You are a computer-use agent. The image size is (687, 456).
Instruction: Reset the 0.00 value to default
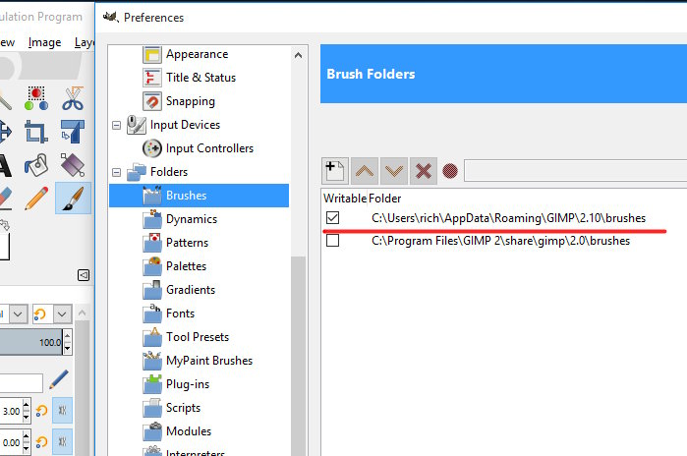point(41,442)
